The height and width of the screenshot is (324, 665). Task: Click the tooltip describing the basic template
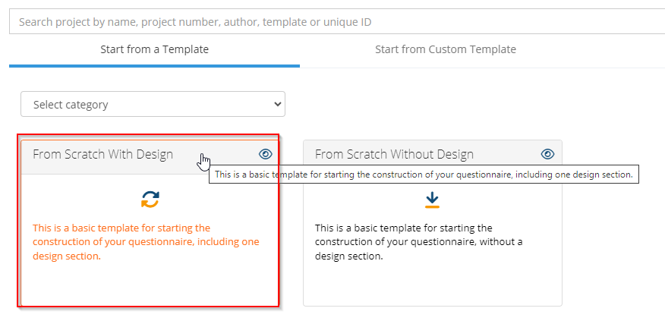423,175
